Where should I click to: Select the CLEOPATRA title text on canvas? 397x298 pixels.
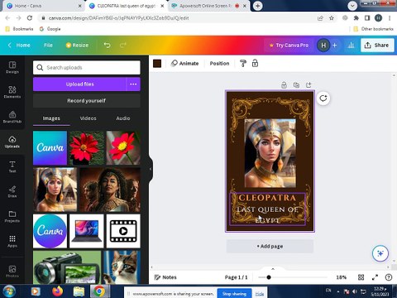[x=267, y=198]
